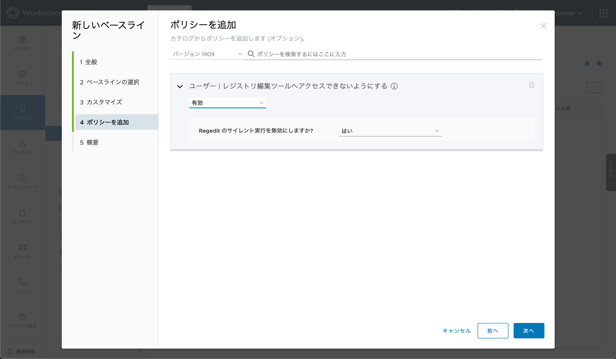The image size is (616, 359).
Task: Open the 有効 status dropdown
Action: tap(227, 103)
